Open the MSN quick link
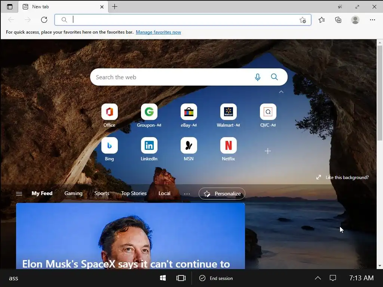This screenshot has width=383, height=287. [x=189, y=149]
